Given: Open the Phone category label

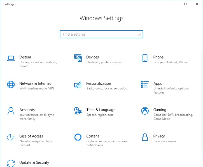Looking at the screenshot, I should click(x=158, y=57).
